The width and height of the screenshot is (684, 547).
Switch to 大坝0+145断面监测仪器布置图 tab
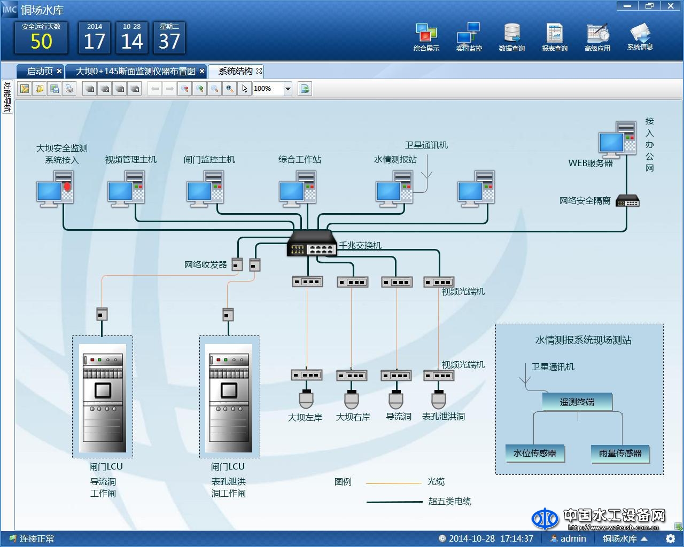point(135,71)
